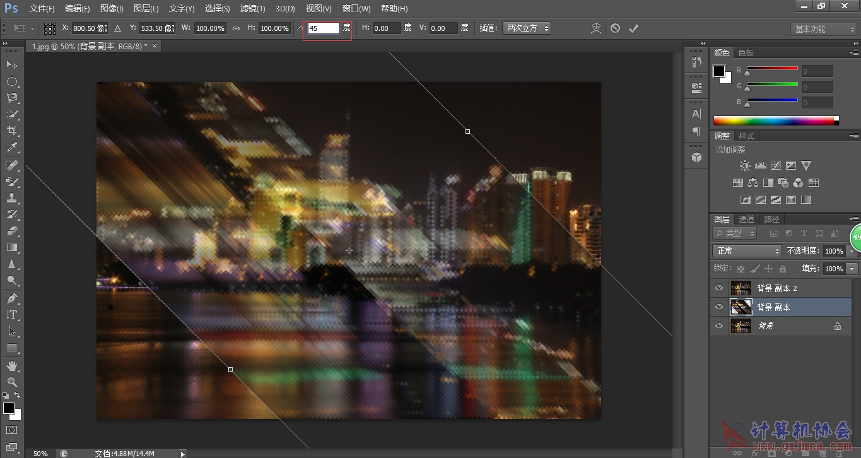Image resolution: width=861 pixels, height=458 pixels.
Task: Toggle lock image pixels brush icon
Action: pyautogui.click(x=754, y=269)
